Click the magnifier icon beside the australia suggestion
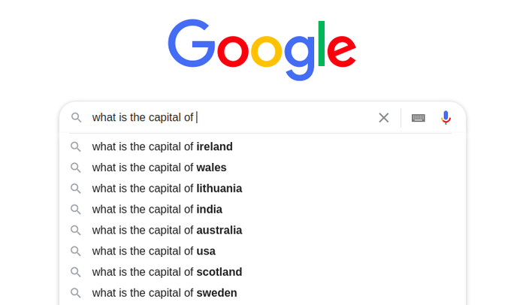Screen dimensions: 526x305 coord(75,230)
